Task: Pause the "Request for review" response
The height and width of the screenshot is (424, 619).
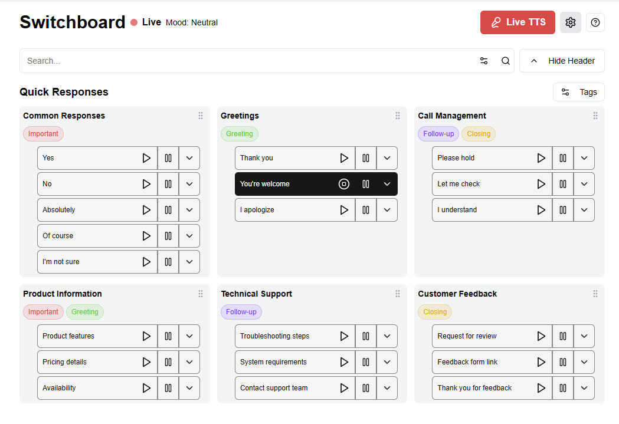Action: [x=562, y=336]
